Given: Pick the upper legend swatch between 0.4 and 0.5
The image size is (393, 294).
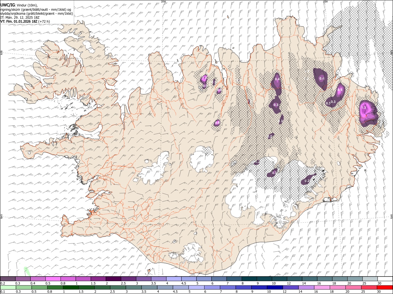Looking at the screenshot, I should (x=38, y=279).
